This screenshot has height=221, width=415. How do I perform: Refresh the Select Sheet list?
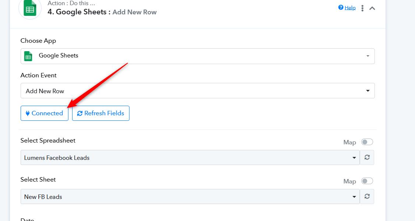tap(367, 196)
